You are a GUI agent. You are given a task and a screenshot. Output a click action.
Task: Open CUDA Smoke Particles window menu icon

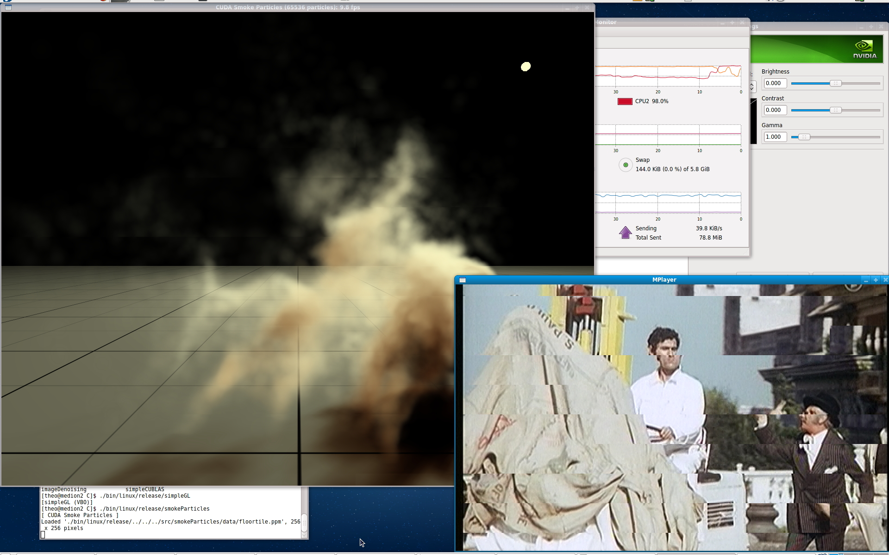pos(8,7)
